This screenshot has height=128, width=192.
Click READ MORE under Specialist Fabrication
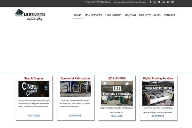75,116
